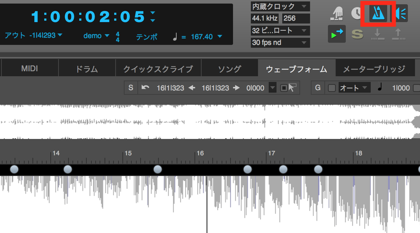
Task: Open the 内蔵クロック clock source dropdown
Action: (x=280, y=6)
